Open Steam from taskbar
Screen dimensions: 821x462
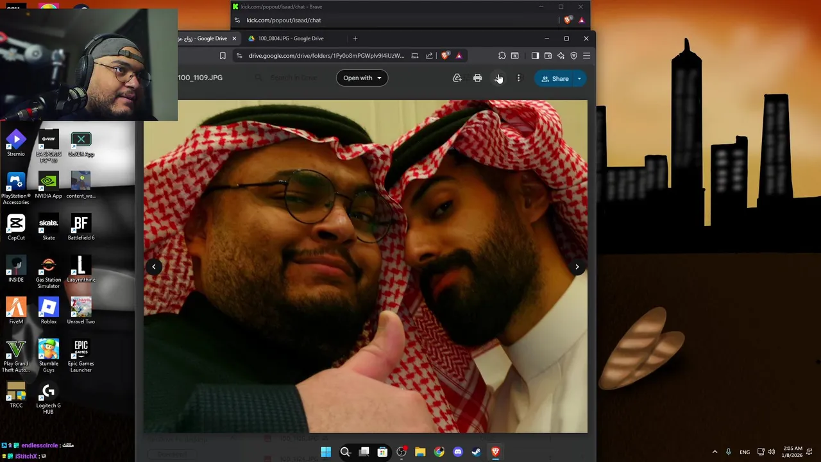click(477, 452)
